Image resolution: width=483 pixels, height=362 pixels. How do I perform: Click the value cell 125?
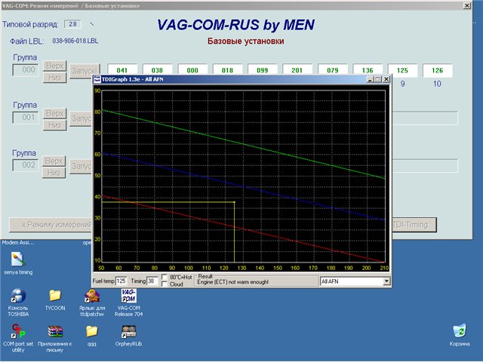click(x=402, y=70)
